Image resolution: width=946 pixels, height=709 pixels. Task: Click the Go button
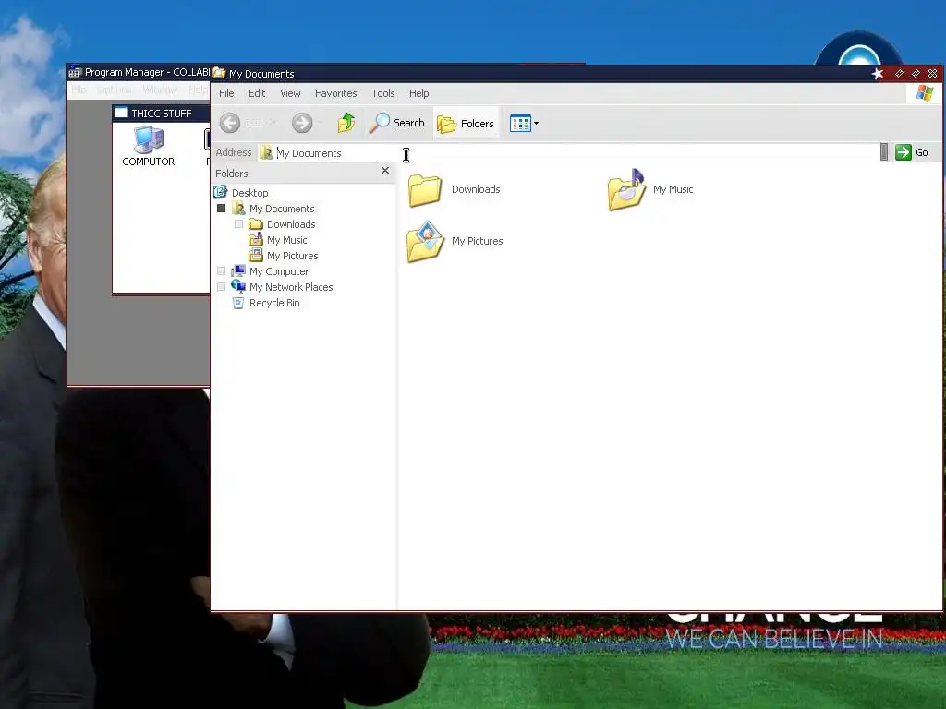tap(912, 152)
